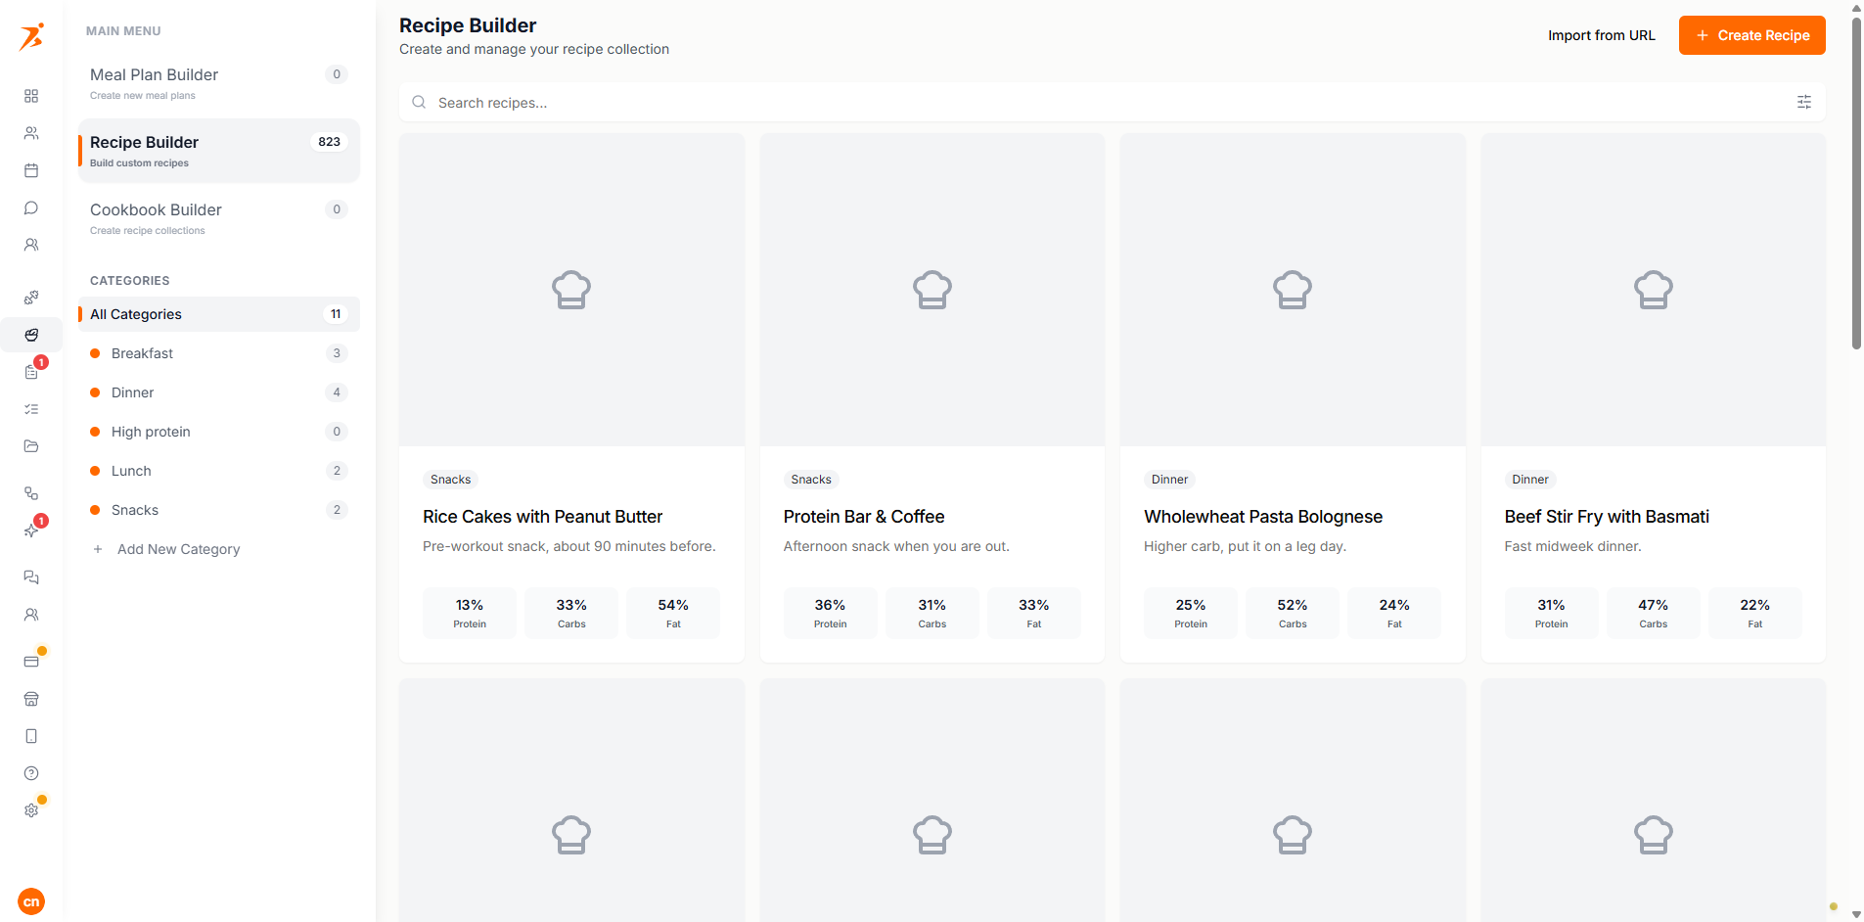Click 36% Protein on Protein Bar card

(x=830, y=613)
